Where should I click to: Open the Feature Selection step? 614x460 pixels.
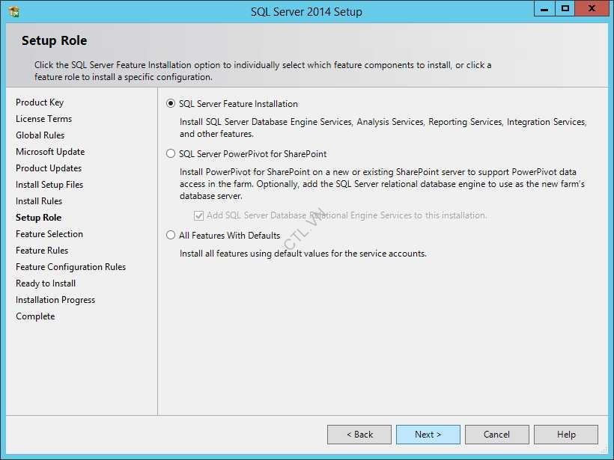point(49,233)
